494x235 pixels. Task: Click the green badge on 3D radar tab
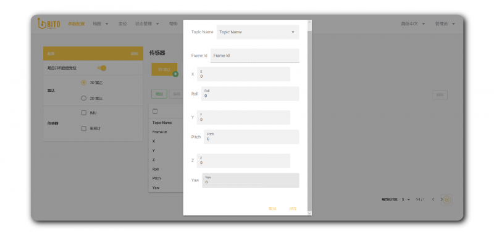pos(175,74)
